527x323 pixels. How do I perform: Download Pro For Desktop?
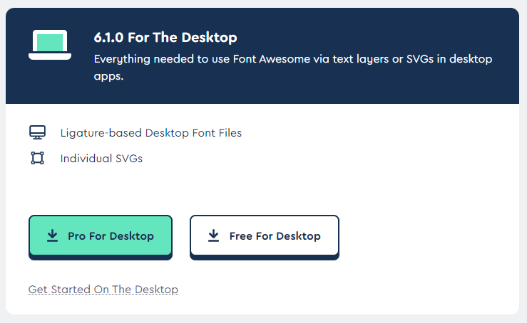coord(101,235)
